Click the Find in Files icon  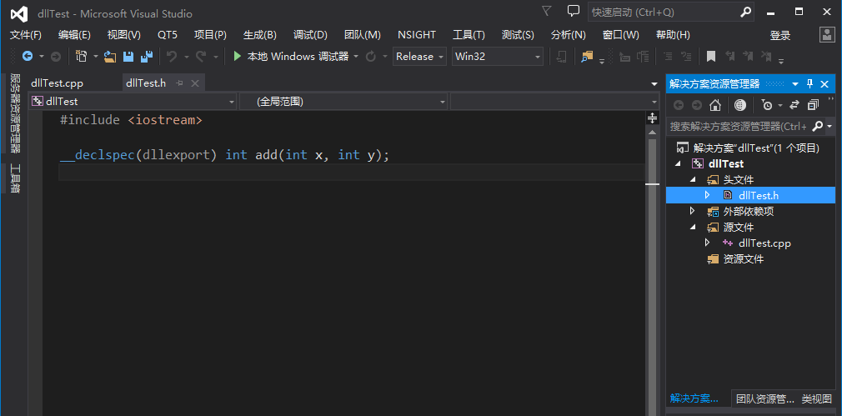click(588, 57)
